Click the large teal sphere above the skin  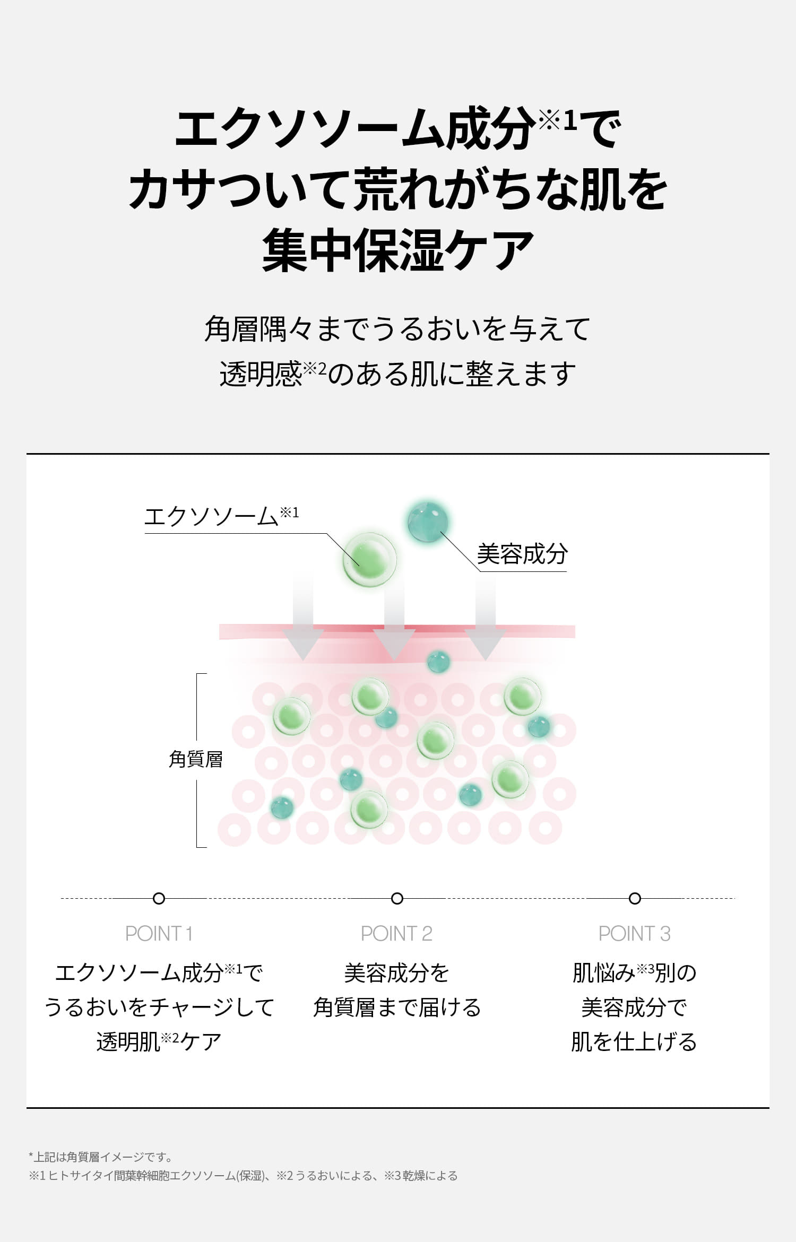[x=428, y=522]
